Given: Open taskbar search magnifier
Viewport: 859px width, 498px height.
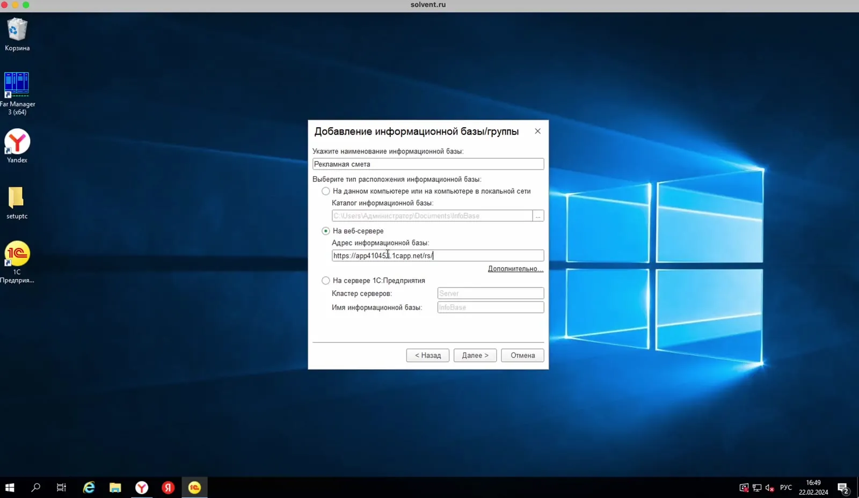Looking at the screenshot, I should 36,487.
